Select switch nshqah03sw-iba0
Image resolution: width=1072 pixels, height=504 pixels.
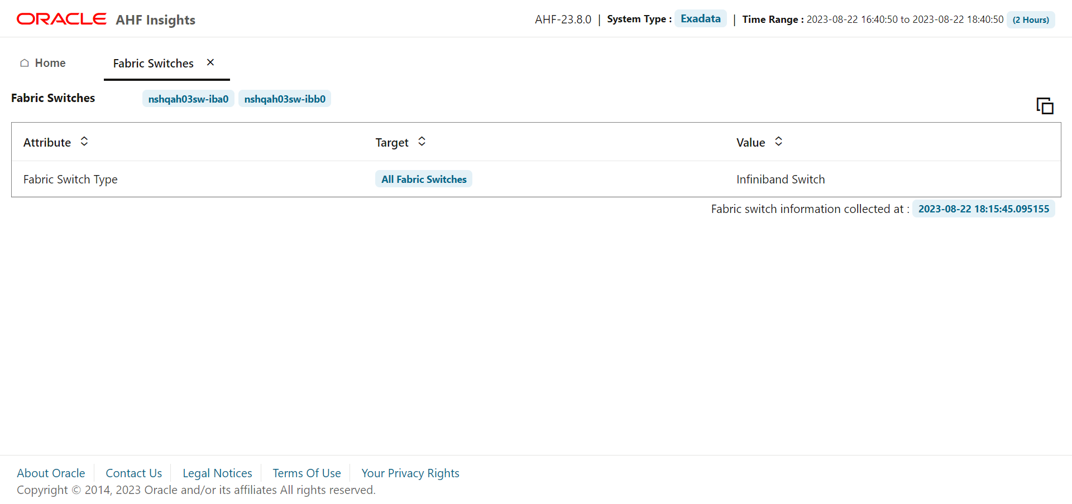(x=188, y=99)
